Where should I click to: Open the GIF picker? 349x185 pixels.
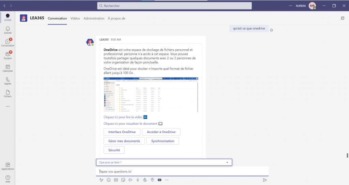point(116,180)
